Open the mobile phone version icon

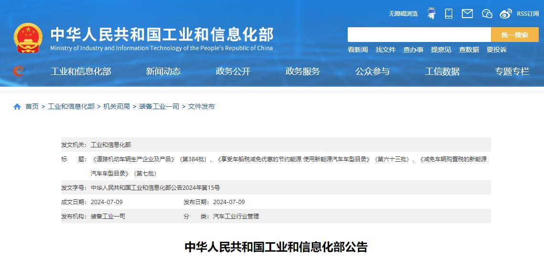[x=448, y=13]
